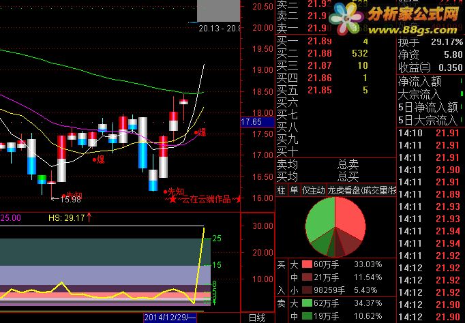This screenshot has height=323, width=465.
Task: Click the 换手 29.17% value
Action: click(x=447, y=42)
